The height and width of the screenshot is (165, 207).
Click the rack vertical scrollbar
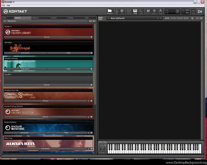[x=202, y=80]
